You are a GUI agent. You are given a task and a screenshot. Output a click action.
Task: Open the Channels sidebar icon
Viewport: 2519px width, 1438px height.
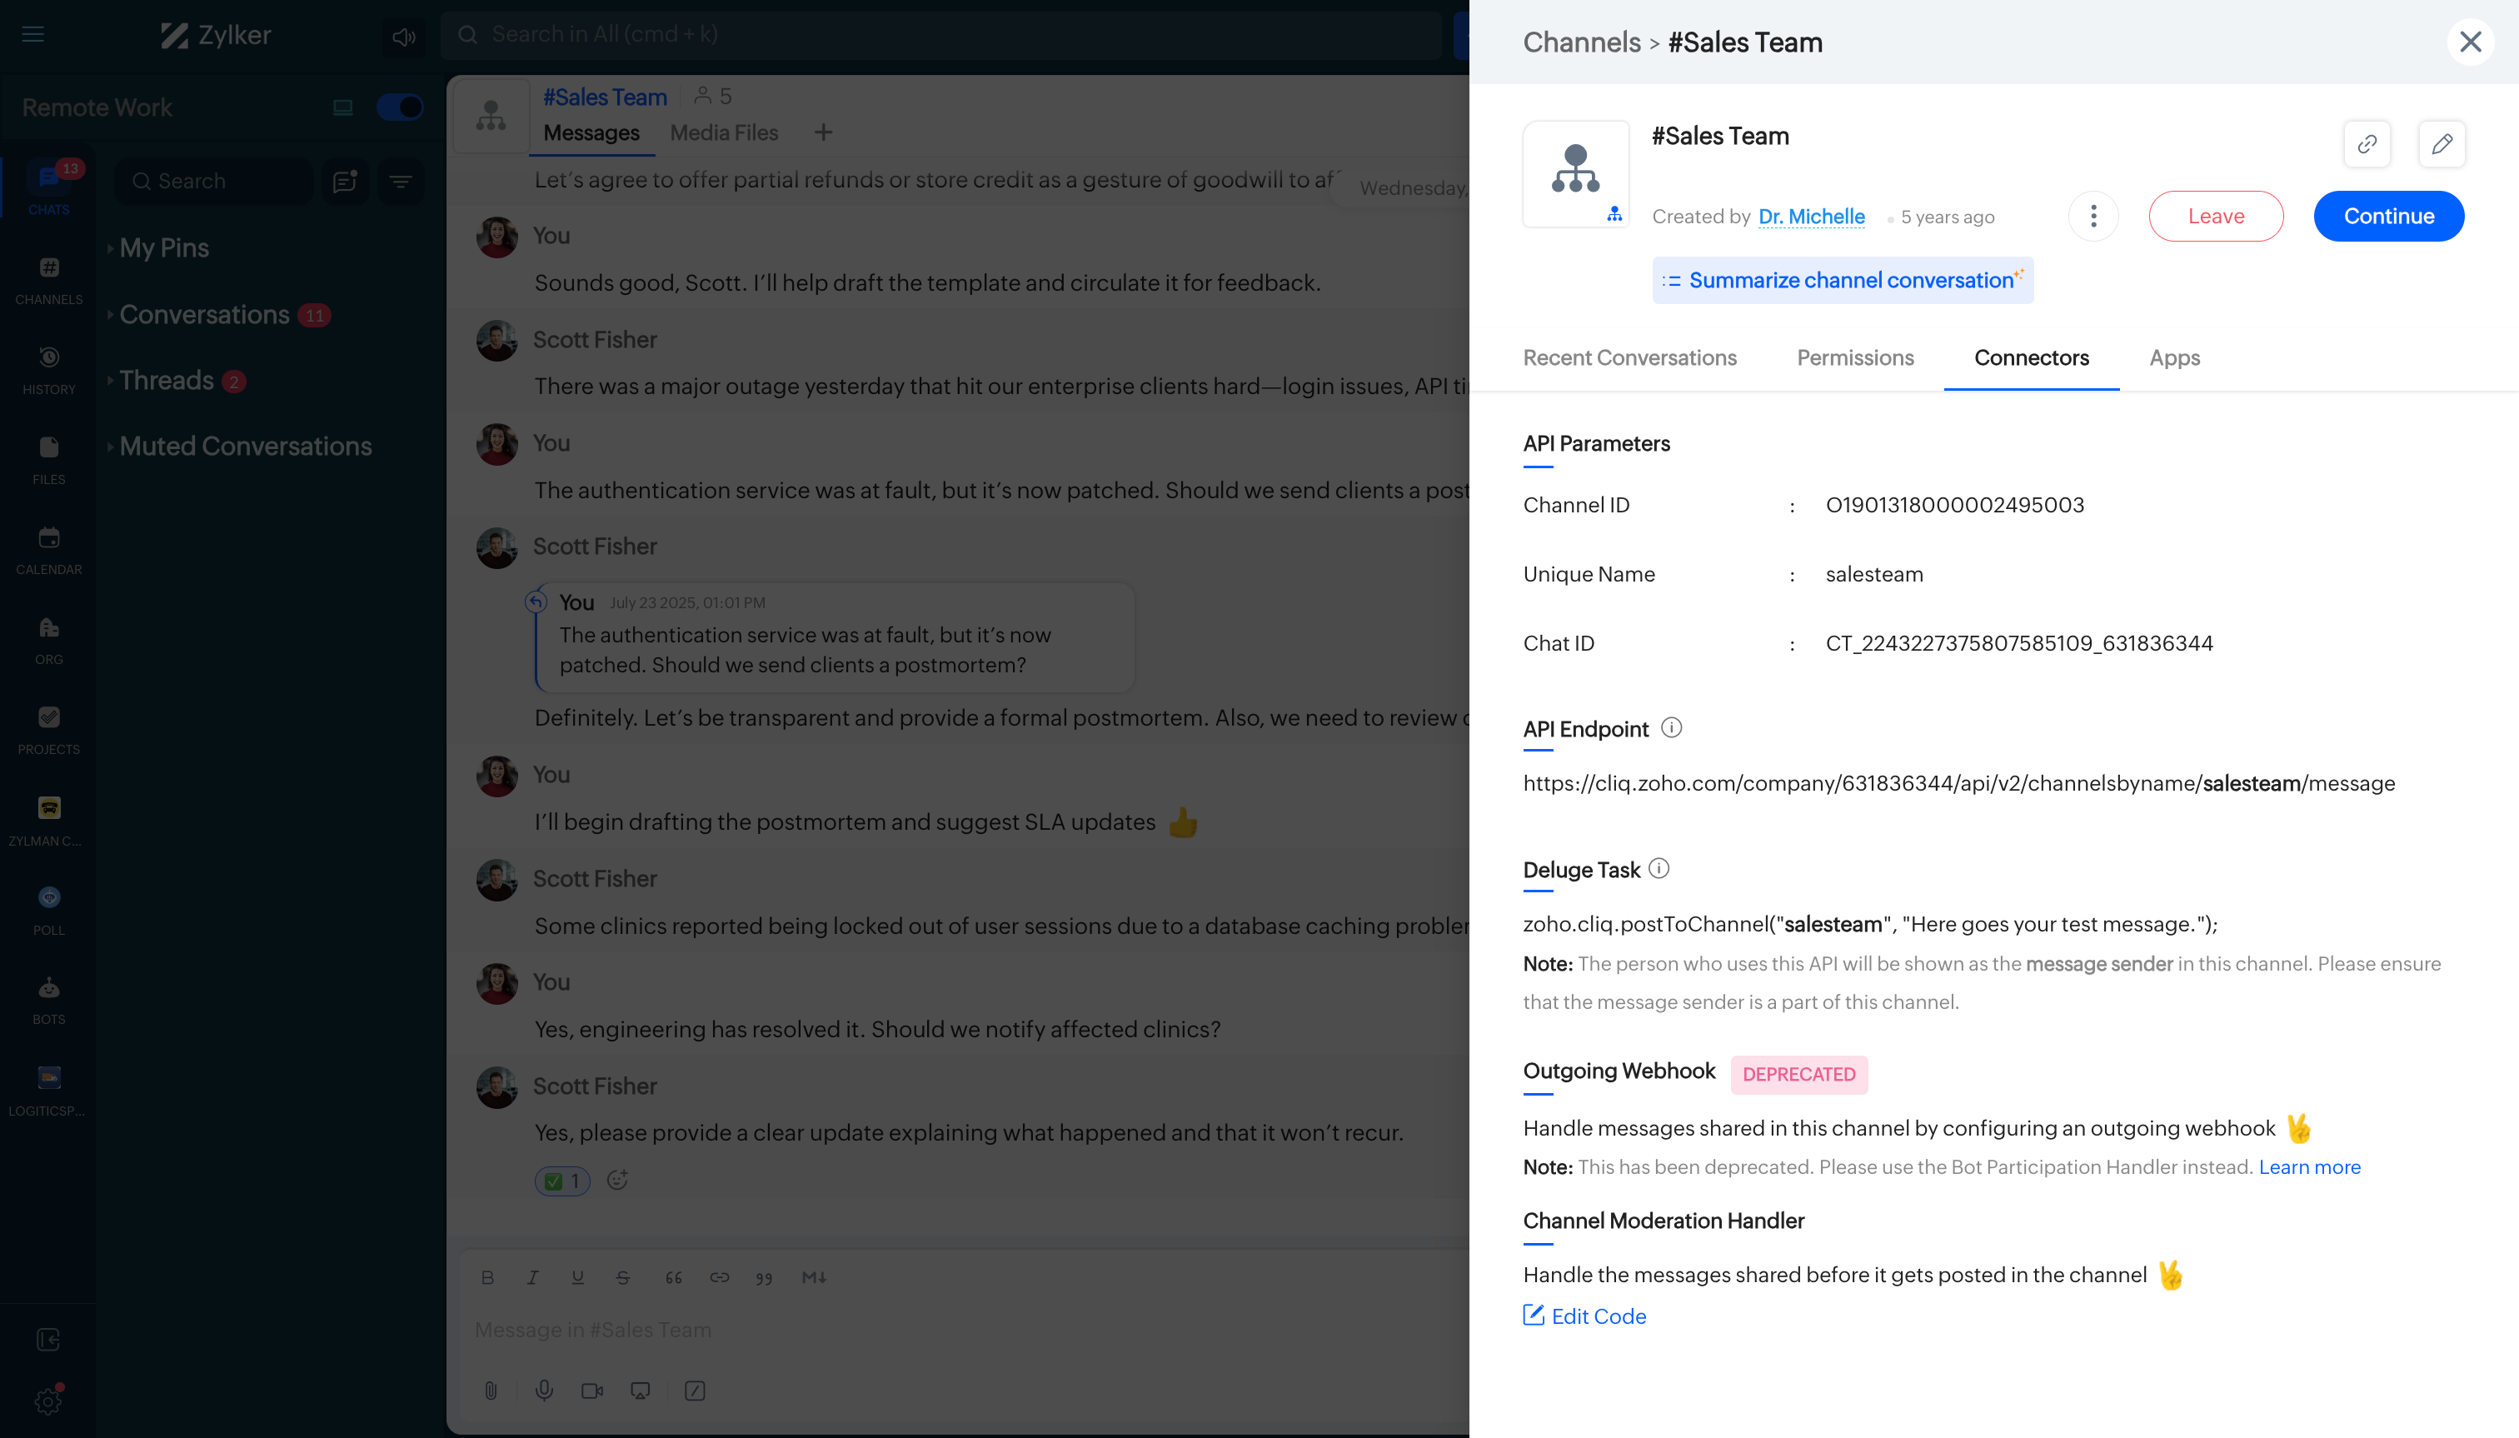[48, 279]
